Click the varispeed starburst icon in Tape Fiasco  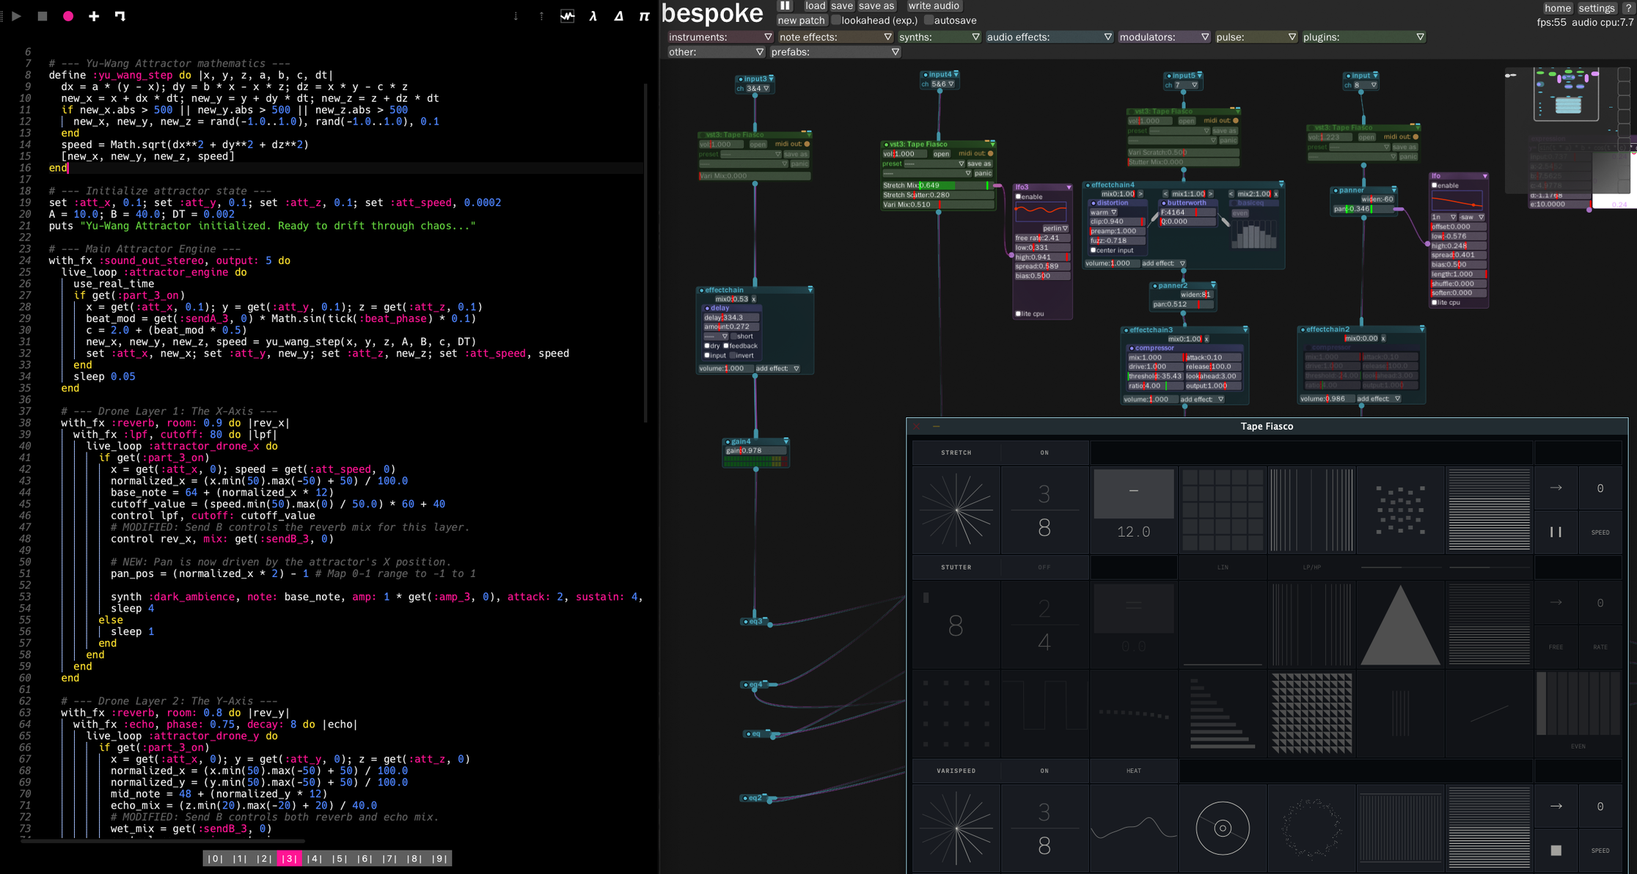[x=956, y=829]
